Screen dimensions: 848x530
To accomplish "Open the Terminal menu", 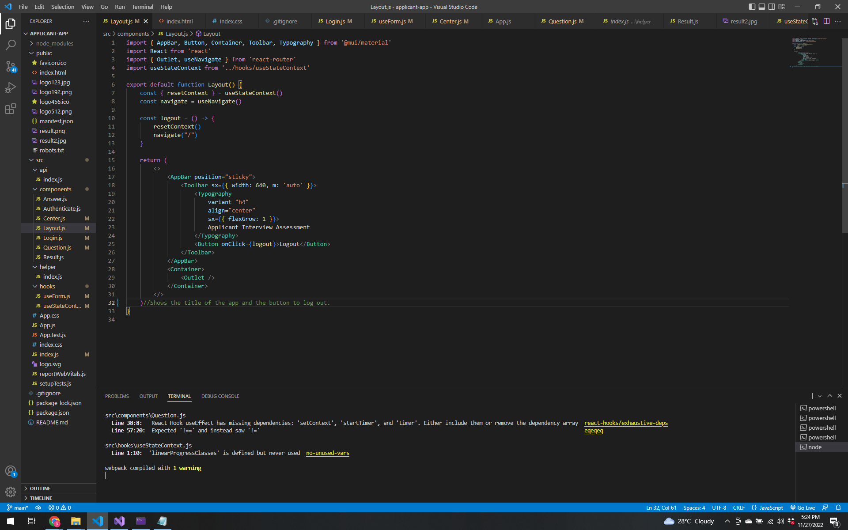I will click(x=142, y=7).
